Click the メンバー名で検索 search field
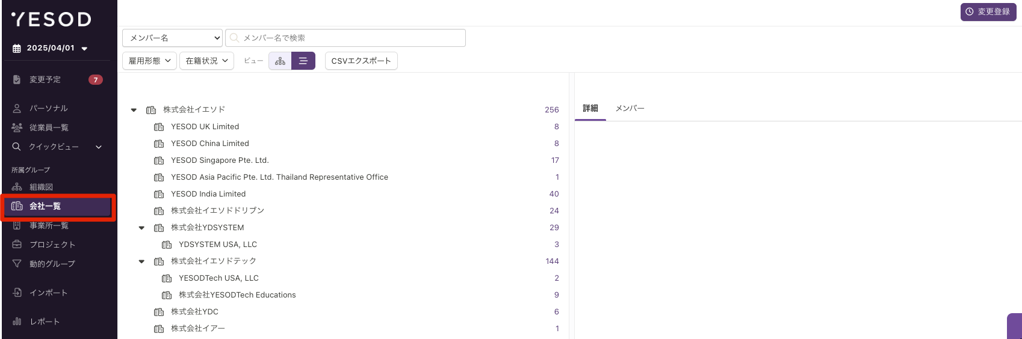 pyautogui.click(x=345, y=38)
